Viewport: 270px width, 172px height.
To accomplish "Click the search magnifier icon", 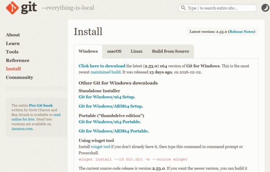I will [183, 8].
